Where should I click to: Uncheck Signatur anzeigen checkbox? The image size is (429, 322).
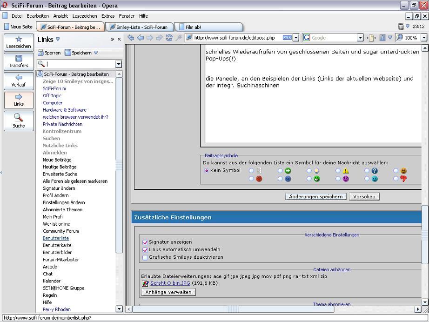pyautogui.click(x=145, y=242)
